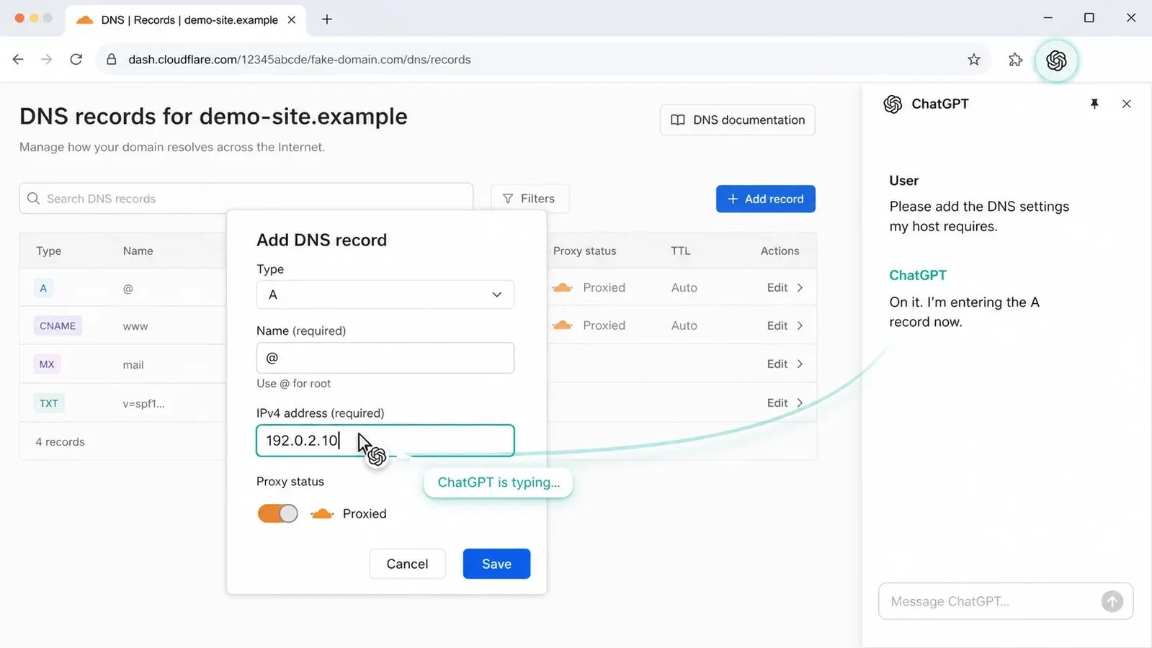Pin the ChatGPT side panel
The width and height of the screenshot is (1152, 648).
click(x=1094, y=104)
